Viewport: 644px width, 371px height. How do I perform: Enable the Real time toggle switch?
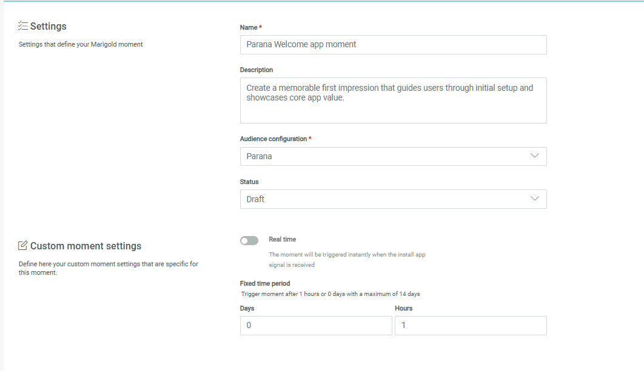point(249,241)
